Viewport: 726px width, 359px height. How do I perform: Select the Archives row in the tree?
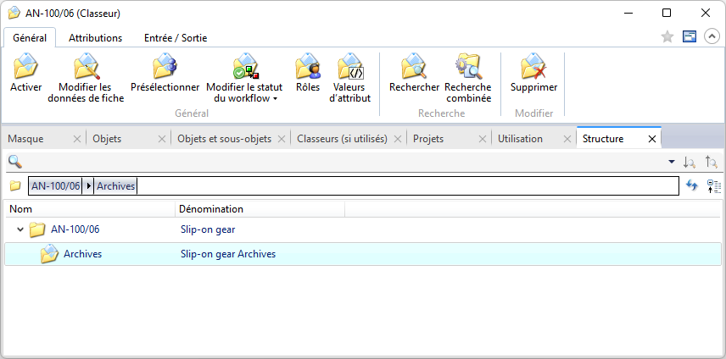(x=363, y=254)
